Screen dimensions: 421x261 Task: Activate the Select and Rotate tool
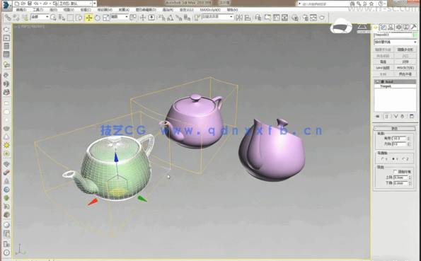(98, 18)
